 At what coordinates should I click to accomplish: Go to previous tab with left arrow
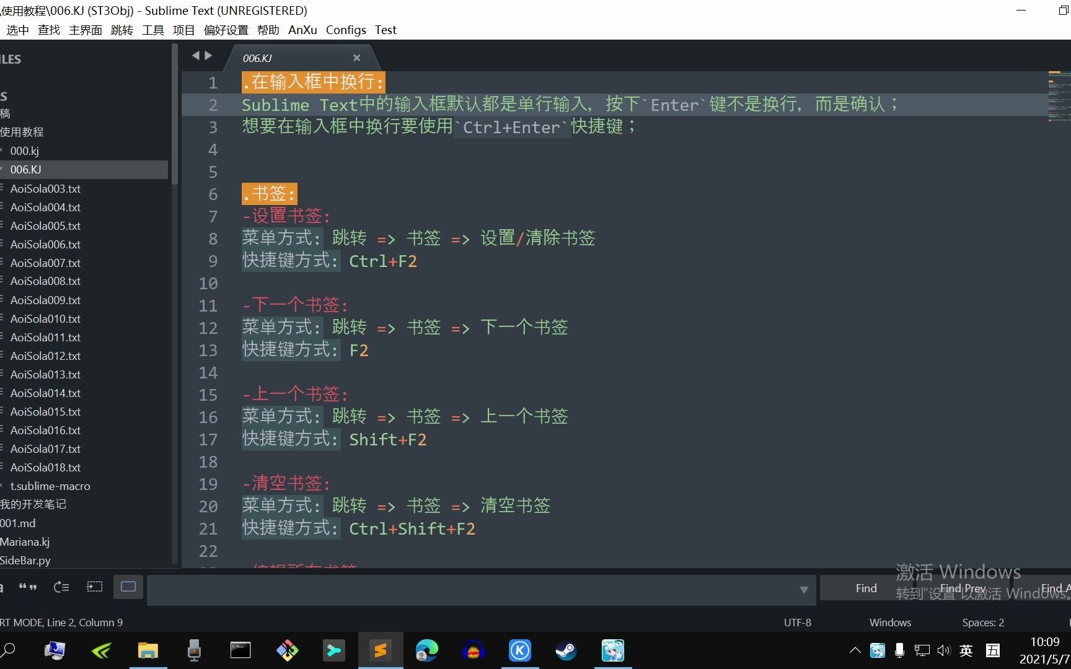[196, 56]
